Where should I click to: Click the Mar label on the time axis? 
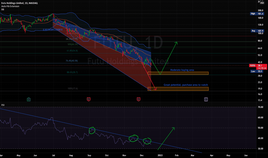pos(192,155)
